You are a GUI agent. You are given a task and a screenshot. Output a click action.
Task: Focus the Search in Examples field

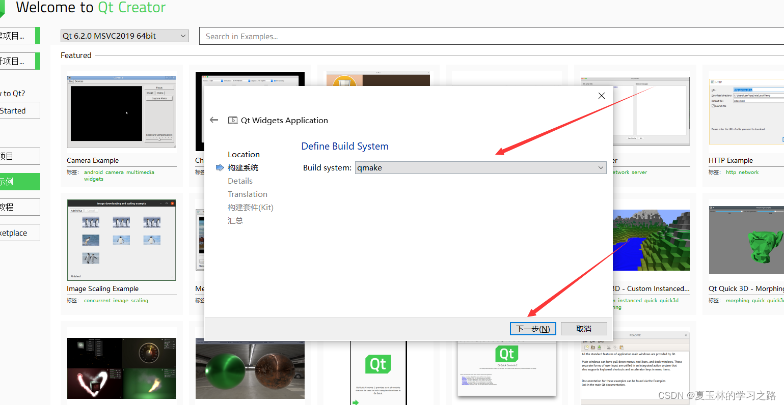coord(492,36)
